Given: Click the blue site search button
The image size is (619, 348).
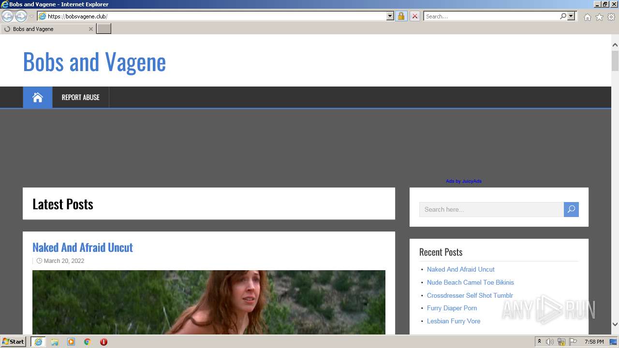Looking at the screenshot, I should [x=571, y=209].
